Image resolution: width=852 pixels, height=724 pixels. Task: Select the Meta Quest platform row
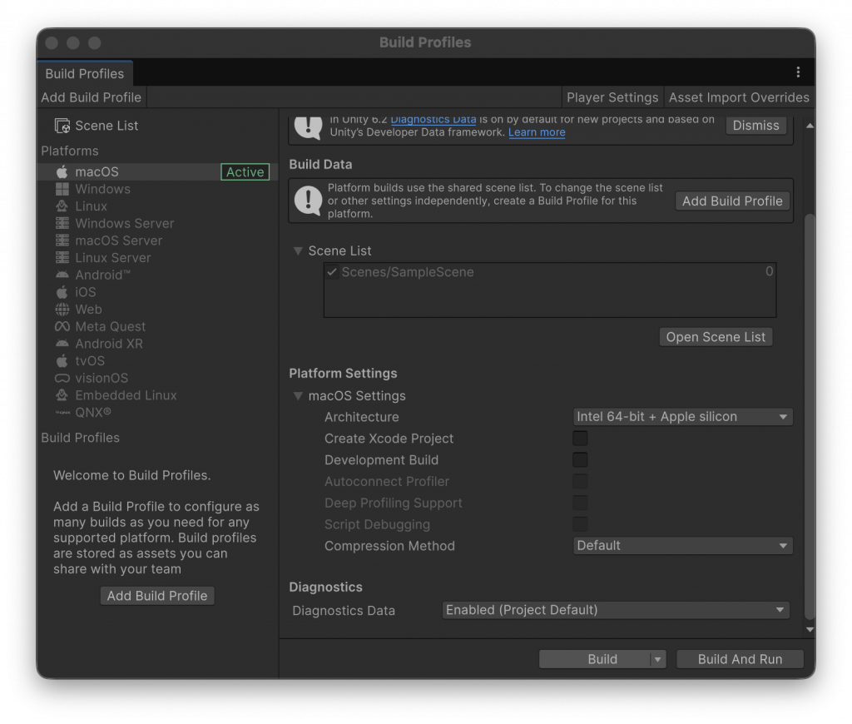pyautogui.click(x=157, y=327)
